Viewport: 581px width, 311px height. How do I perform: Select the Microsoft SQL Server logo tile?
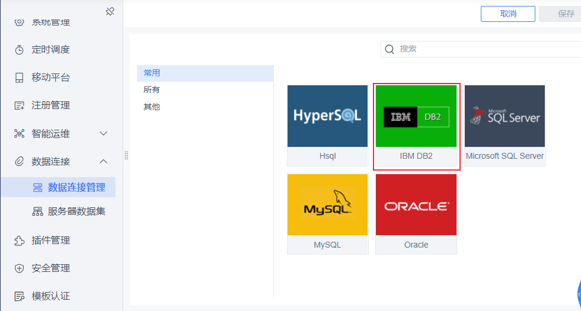click(505, 116)
